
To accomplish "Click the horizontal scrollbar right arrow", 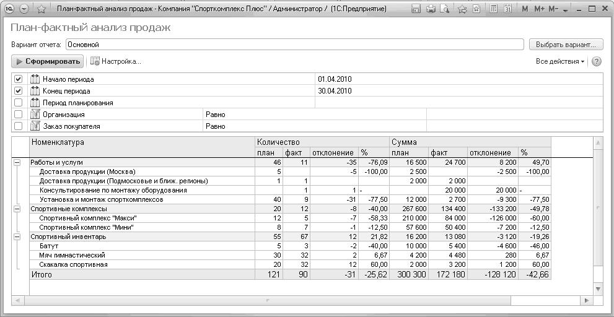I will 587,300.
